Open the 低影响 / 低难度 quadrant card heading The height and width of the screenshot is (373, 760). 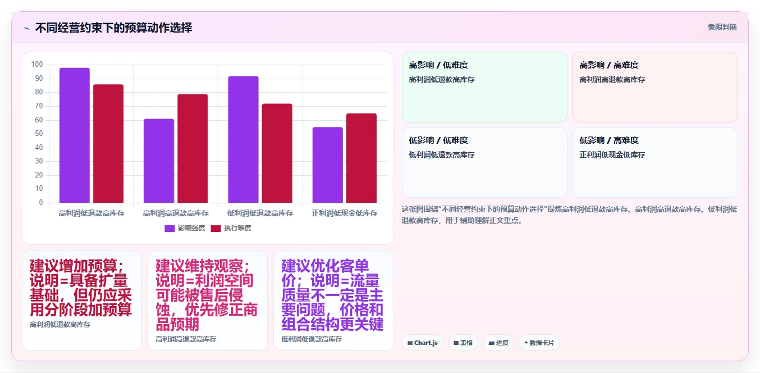pos(438,140)
